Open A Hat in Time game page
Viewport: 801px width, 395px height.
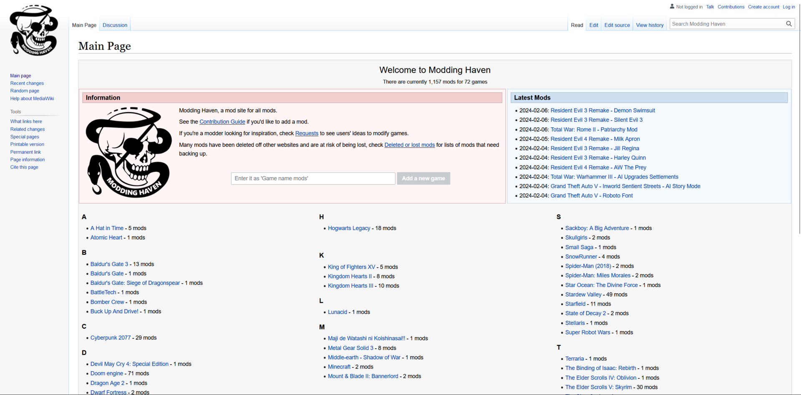tap(107, 228)
